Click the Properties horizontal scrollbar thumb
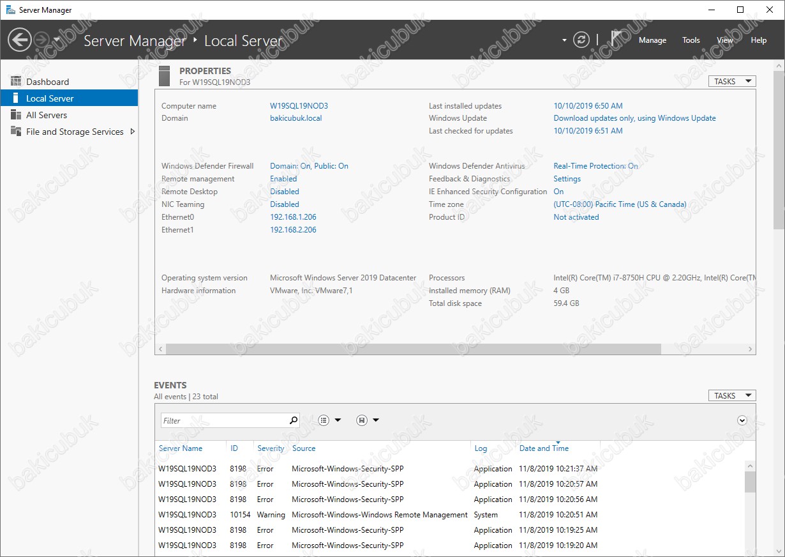 tap(414, 349)
